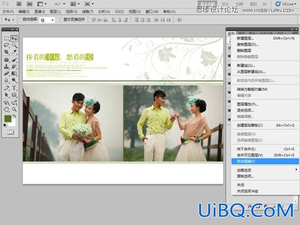Select the Lasso tool
This screenshot has width=300, height=225.
tap(7, 45)
